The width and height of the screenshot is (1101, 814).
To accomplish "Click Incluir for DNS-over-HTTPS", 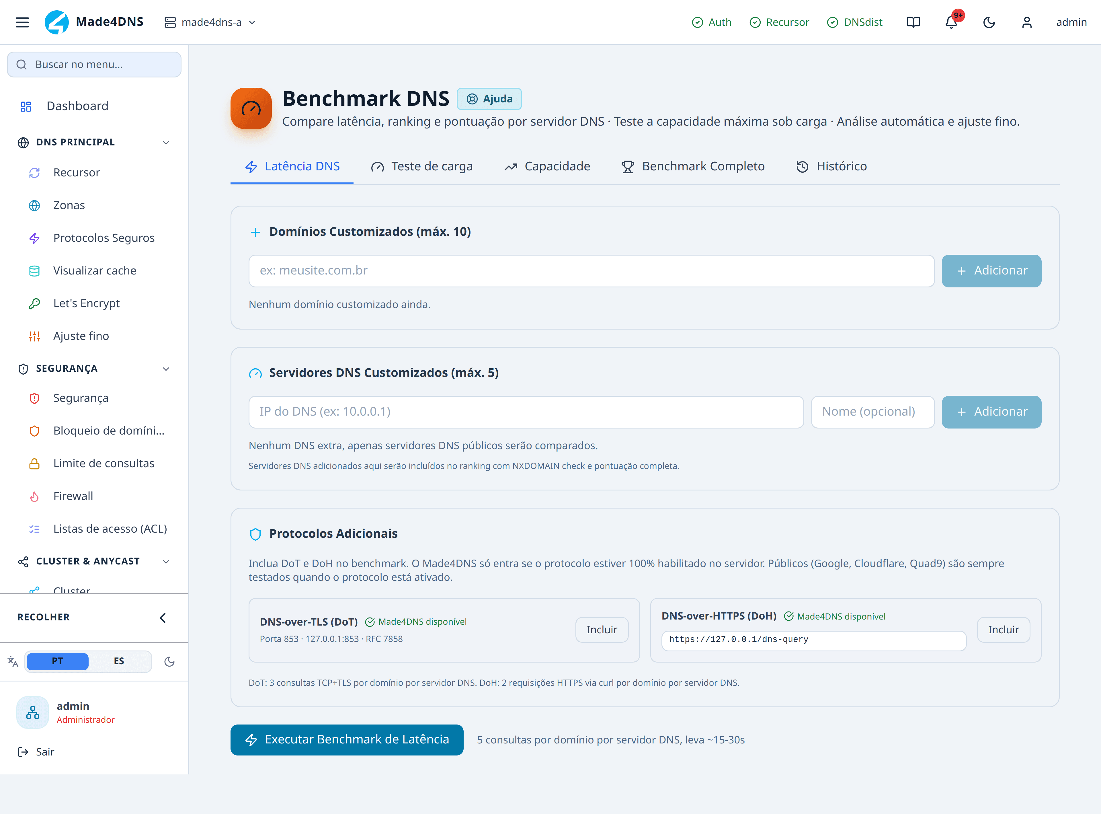I will pos(1004,630).
